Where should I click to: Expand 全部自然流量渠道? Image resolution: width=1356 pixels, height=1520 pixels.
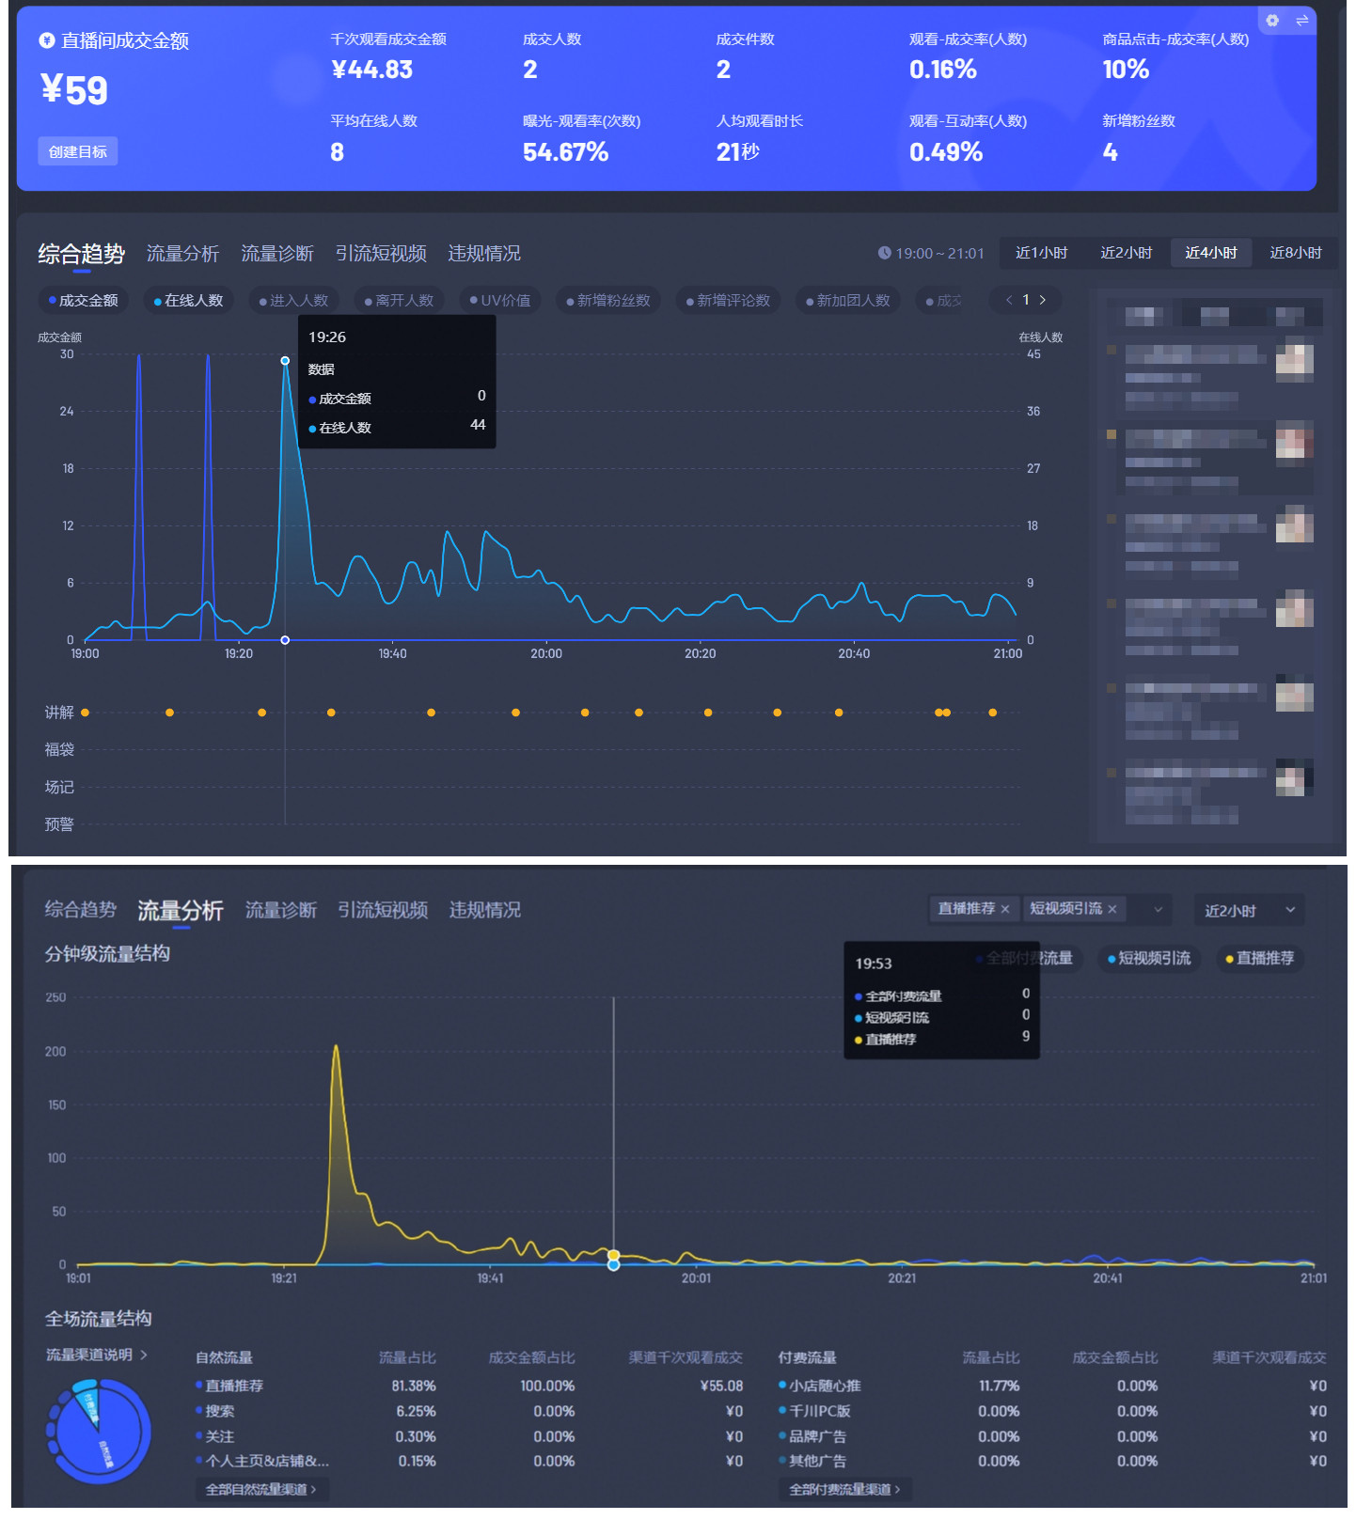click(260, 1489)
